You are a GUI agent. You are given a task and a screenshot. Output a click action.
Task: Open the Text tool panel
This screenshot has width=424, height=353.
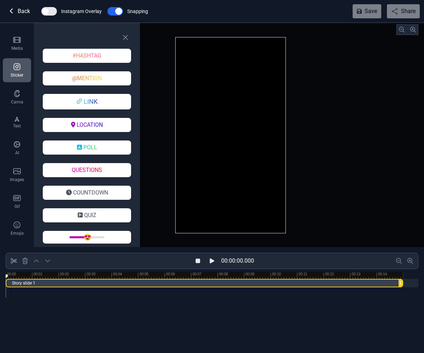pos(17,122)
